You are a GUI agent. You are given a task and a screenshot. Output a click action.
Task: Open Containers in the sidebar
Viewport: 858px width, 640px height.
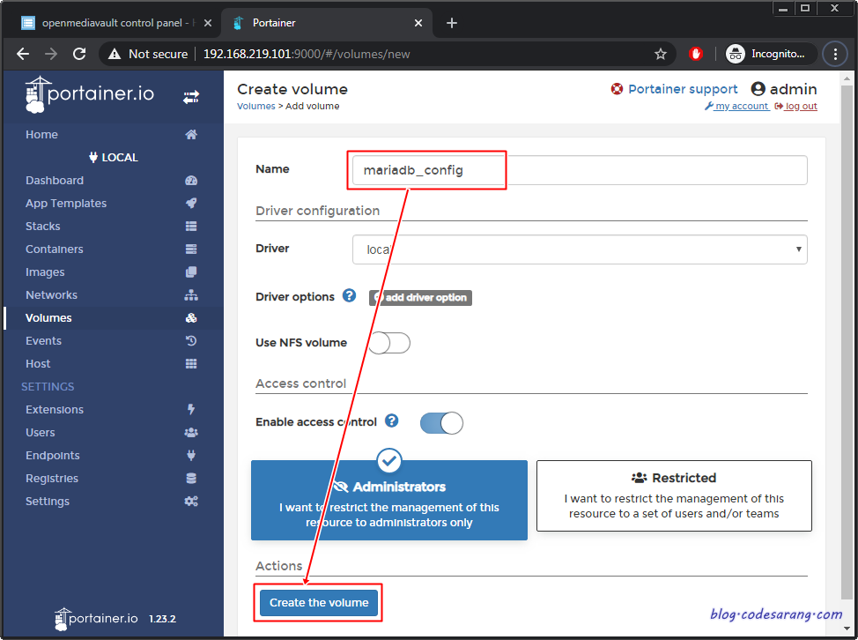click(54, 249)
